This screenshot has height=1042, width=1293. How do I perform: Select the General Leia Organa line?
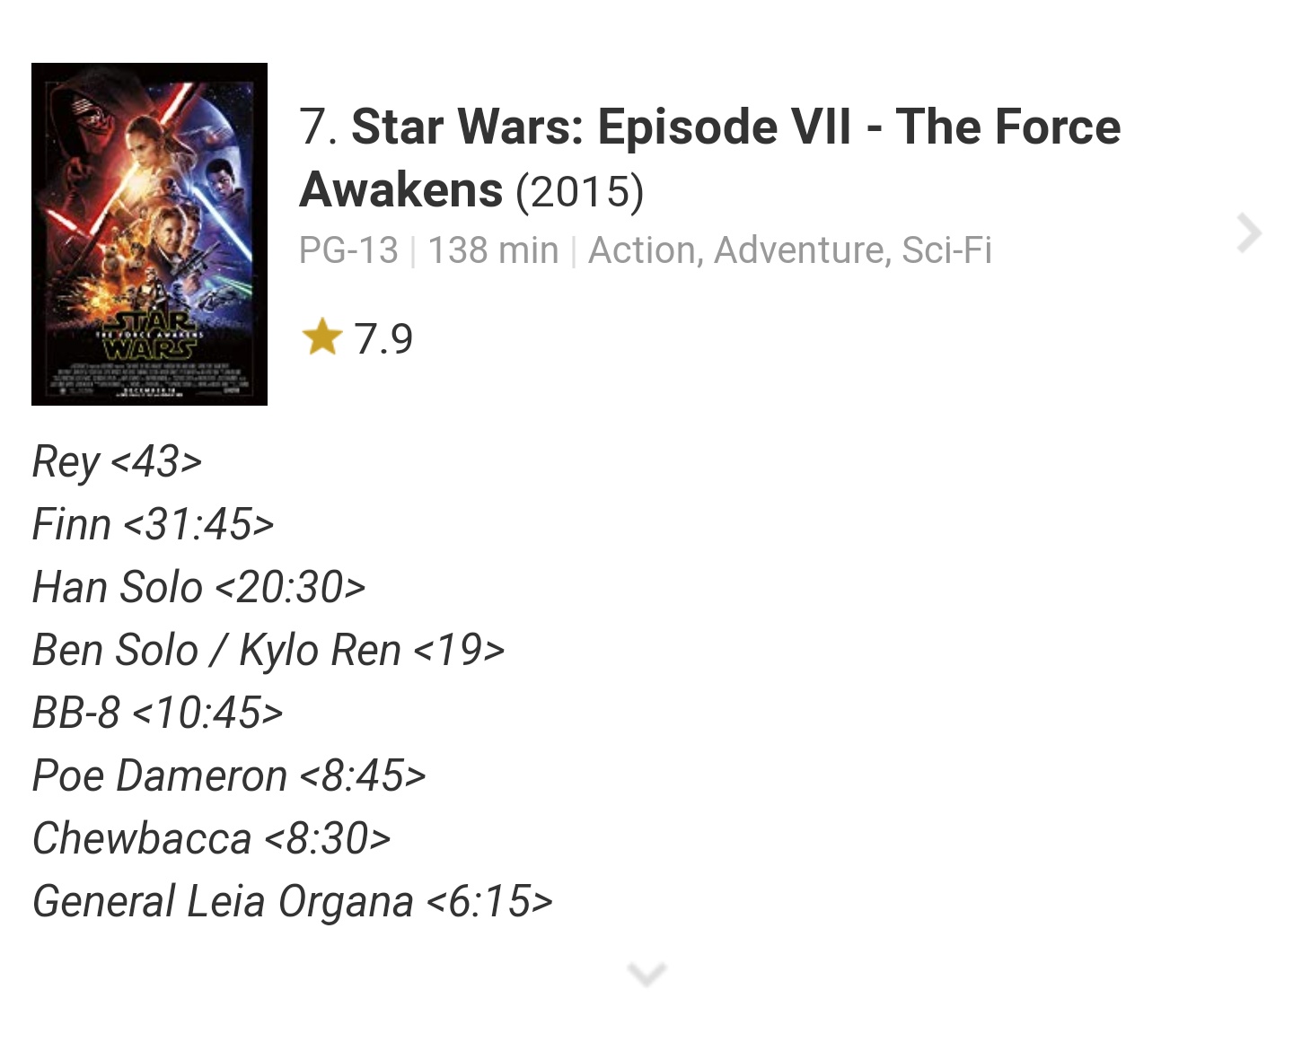tap(292, 902)
